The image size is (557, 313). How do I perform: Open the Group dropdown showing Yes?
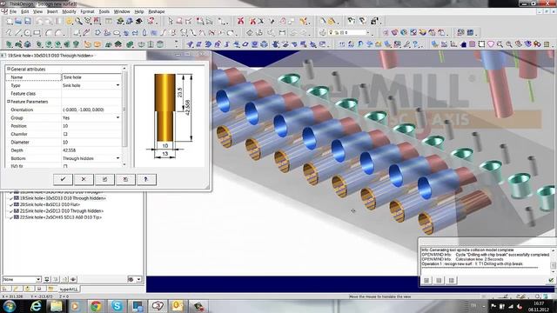click(118, 118)
